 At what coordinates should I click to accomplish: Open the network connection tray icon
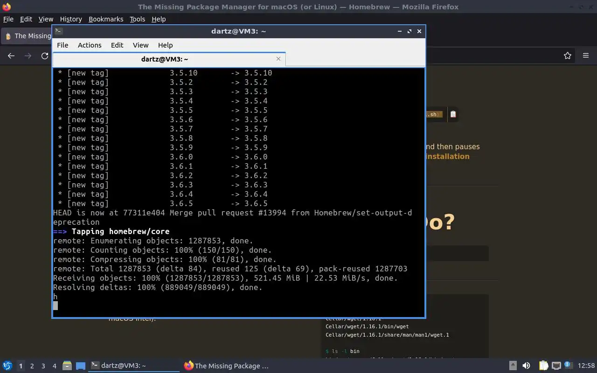tap(556, 366)
